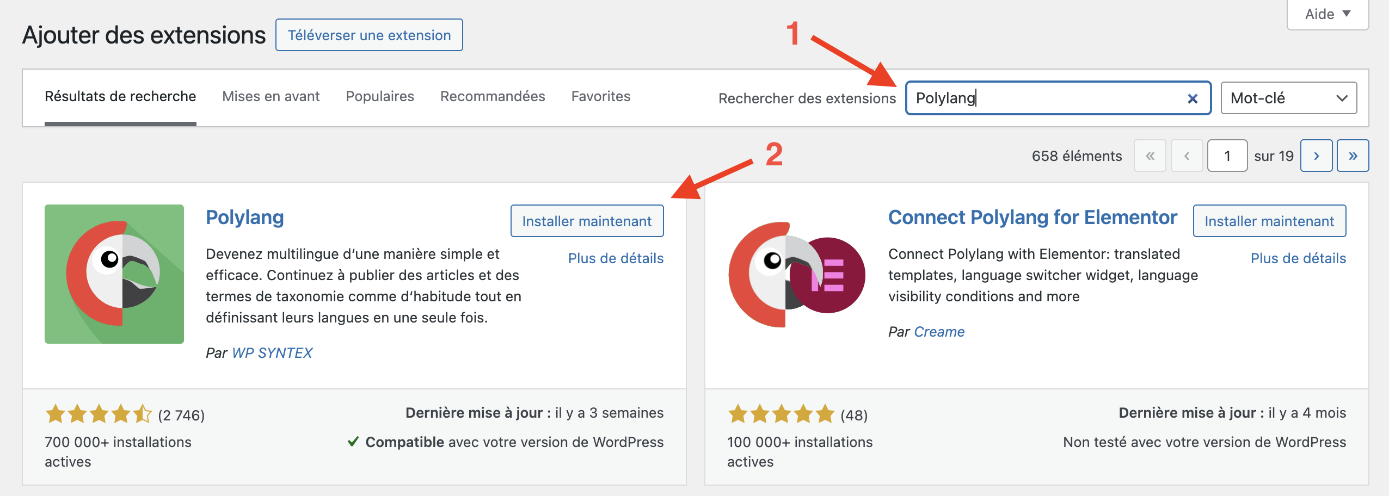
Task: Clear the search field with the X icon
Action: (1192, 98)
